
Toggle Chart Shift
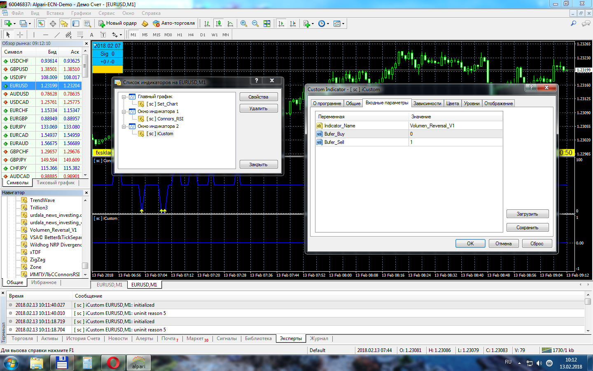(293, 23)
